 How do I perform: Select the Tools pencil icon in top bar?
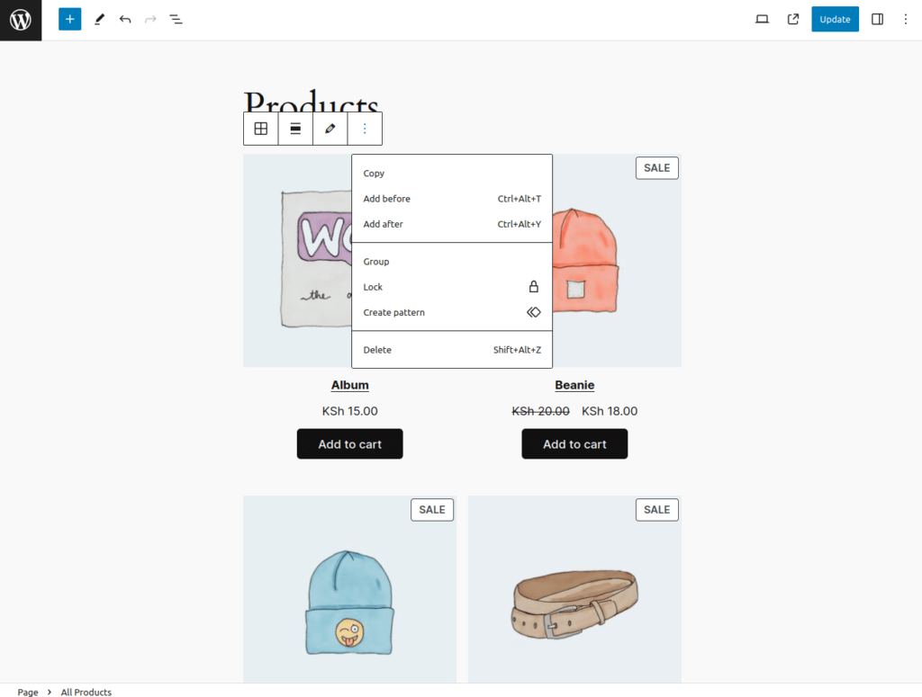click(x=99, y=20)
